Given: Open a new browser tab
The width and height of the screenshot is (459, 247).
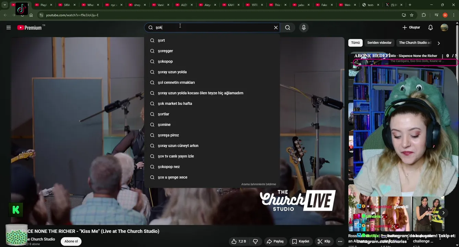Looking at the screenshot, I should click(x=410, y=5).
